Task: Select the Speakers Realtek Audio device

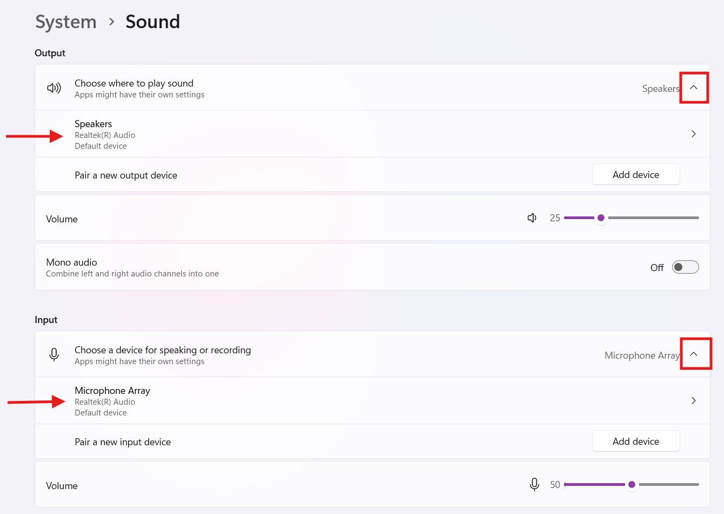Action: tap(105, 134)
